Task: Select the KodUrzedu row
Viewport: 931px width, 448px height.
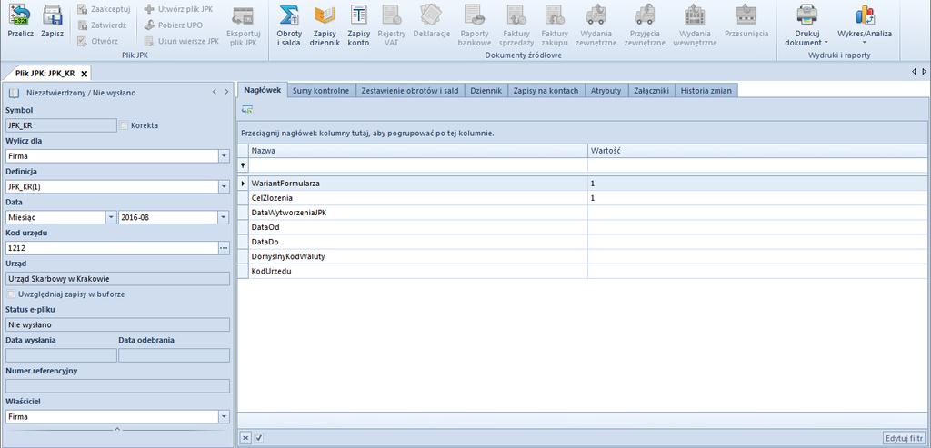Action: (583, 271)
